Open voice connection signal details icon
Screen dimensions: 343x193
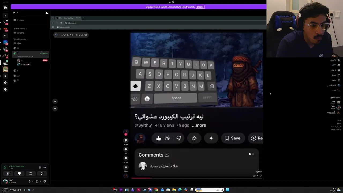click(5, 168)
